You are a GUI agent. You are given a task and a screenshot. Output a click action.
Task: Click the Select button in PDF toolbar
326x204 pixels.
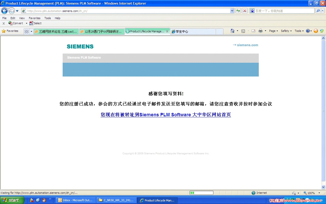coord(35,23)
